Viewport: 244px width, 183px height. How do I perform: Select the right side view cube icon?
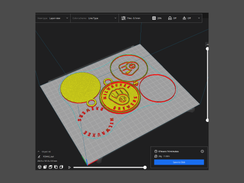pos(62,167)
